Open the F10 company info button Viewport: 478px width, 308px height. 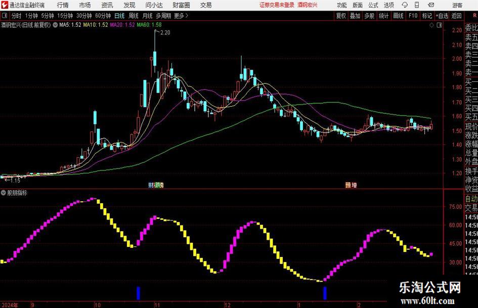[x=413, y=16]
